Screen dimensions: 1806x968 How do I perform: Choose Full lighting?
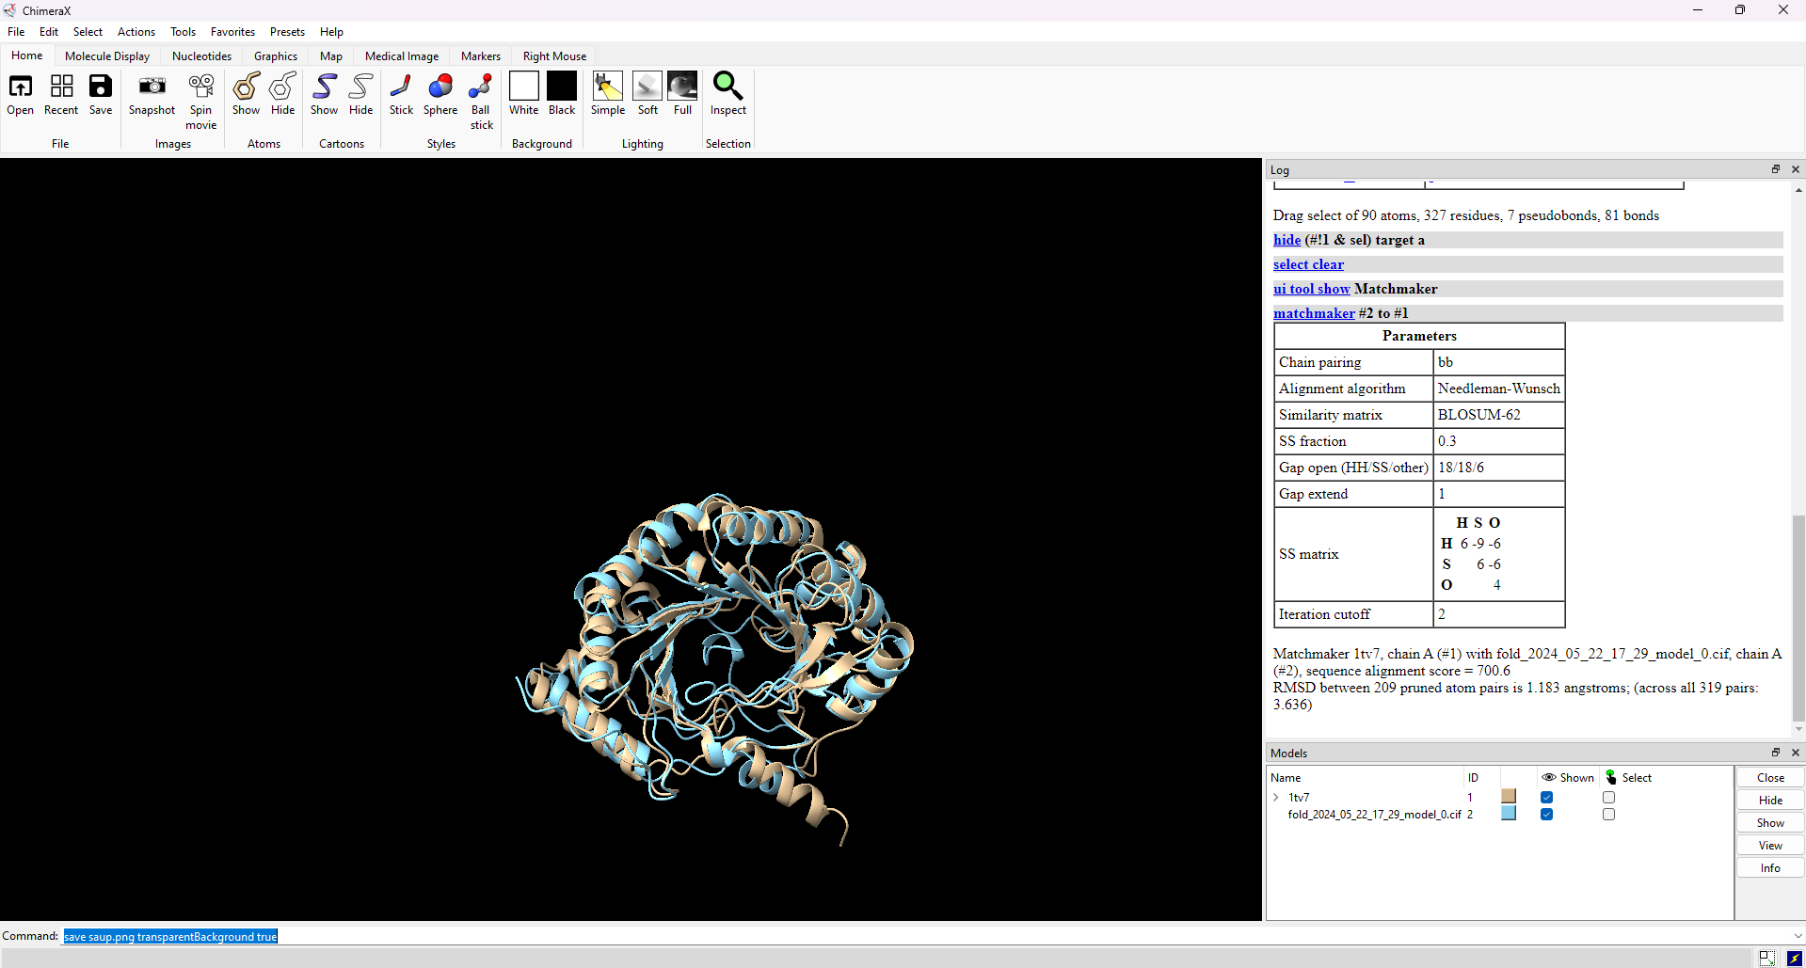click(x=682, y=87)
